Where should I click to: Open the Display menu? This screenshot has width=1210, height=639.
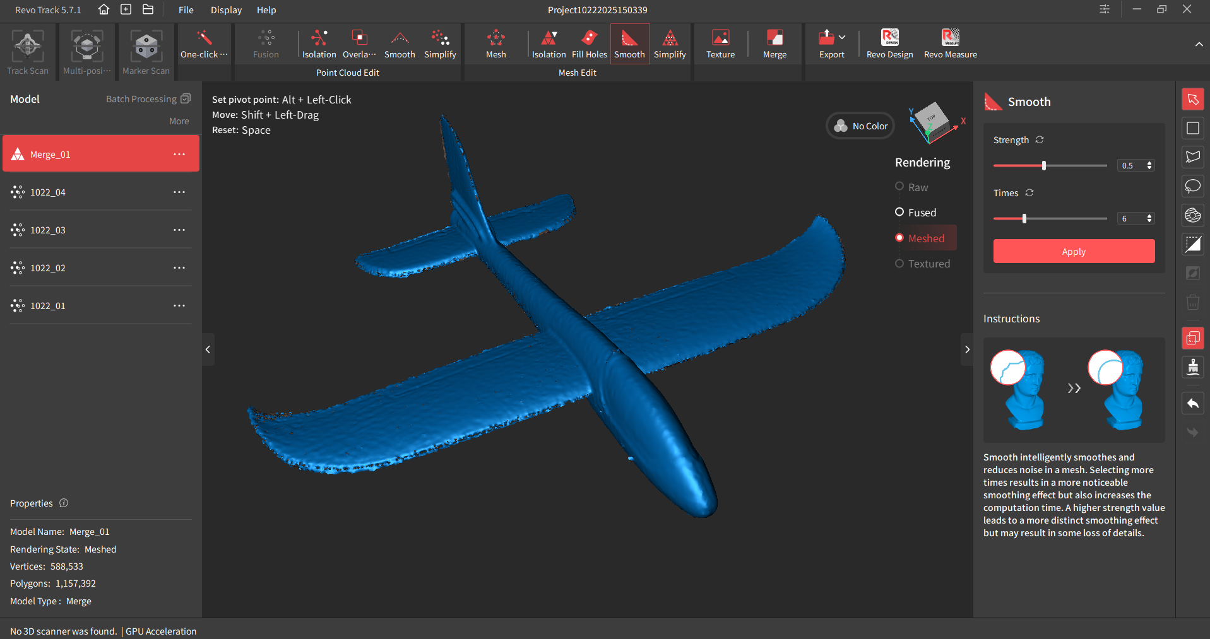(226, 10)
